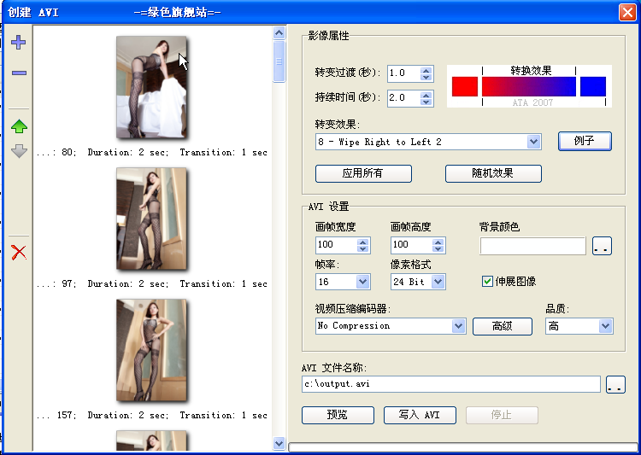Open the 帧率 frame rate dropdown
This screenshot has width=641, height=455.
tap(362, 282)
